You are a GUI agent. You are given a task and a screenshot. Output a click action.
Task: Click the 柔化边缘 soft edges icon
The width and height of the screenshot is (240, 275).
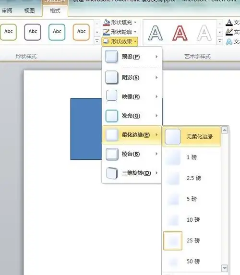[x=111, y=135]
